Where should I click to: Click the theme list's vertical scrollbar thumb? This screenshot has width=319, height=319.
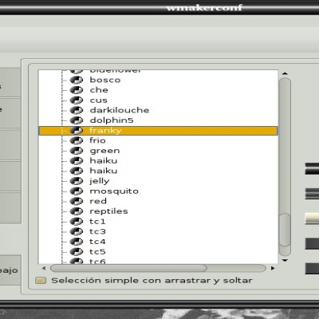tap(285, 230)
